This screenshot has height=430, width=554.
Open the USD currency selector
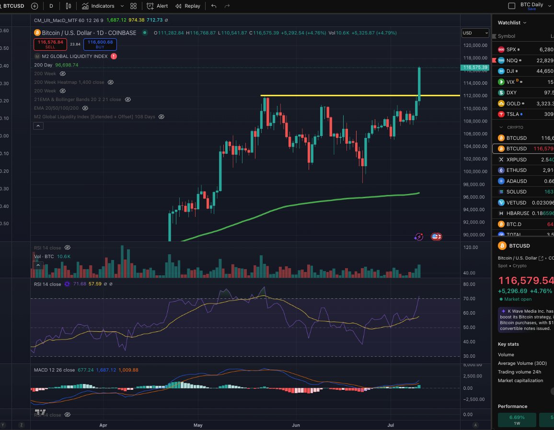pyautogui.click(x=474, y=33)
